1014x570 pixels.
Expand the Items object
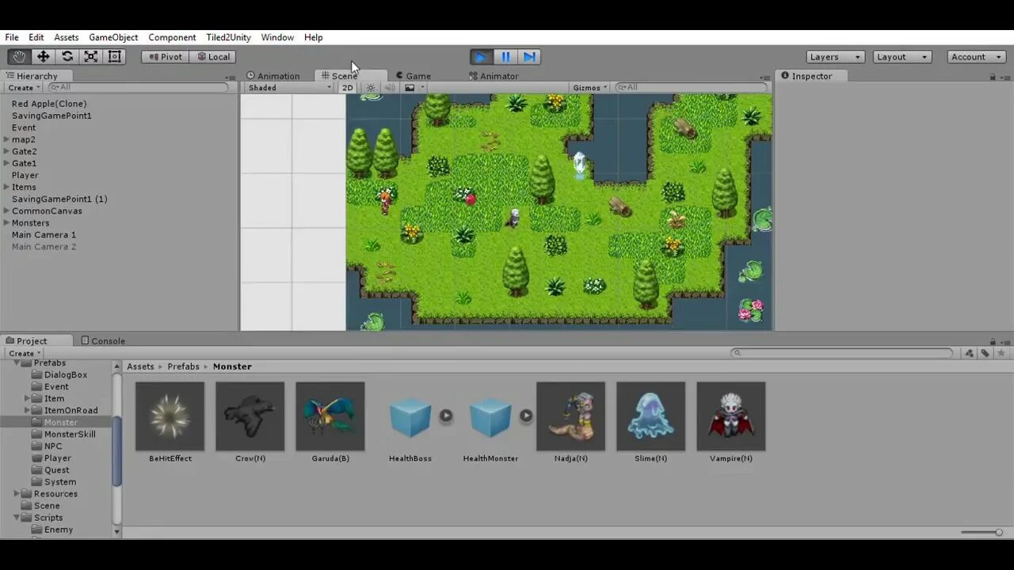[6, 187]
